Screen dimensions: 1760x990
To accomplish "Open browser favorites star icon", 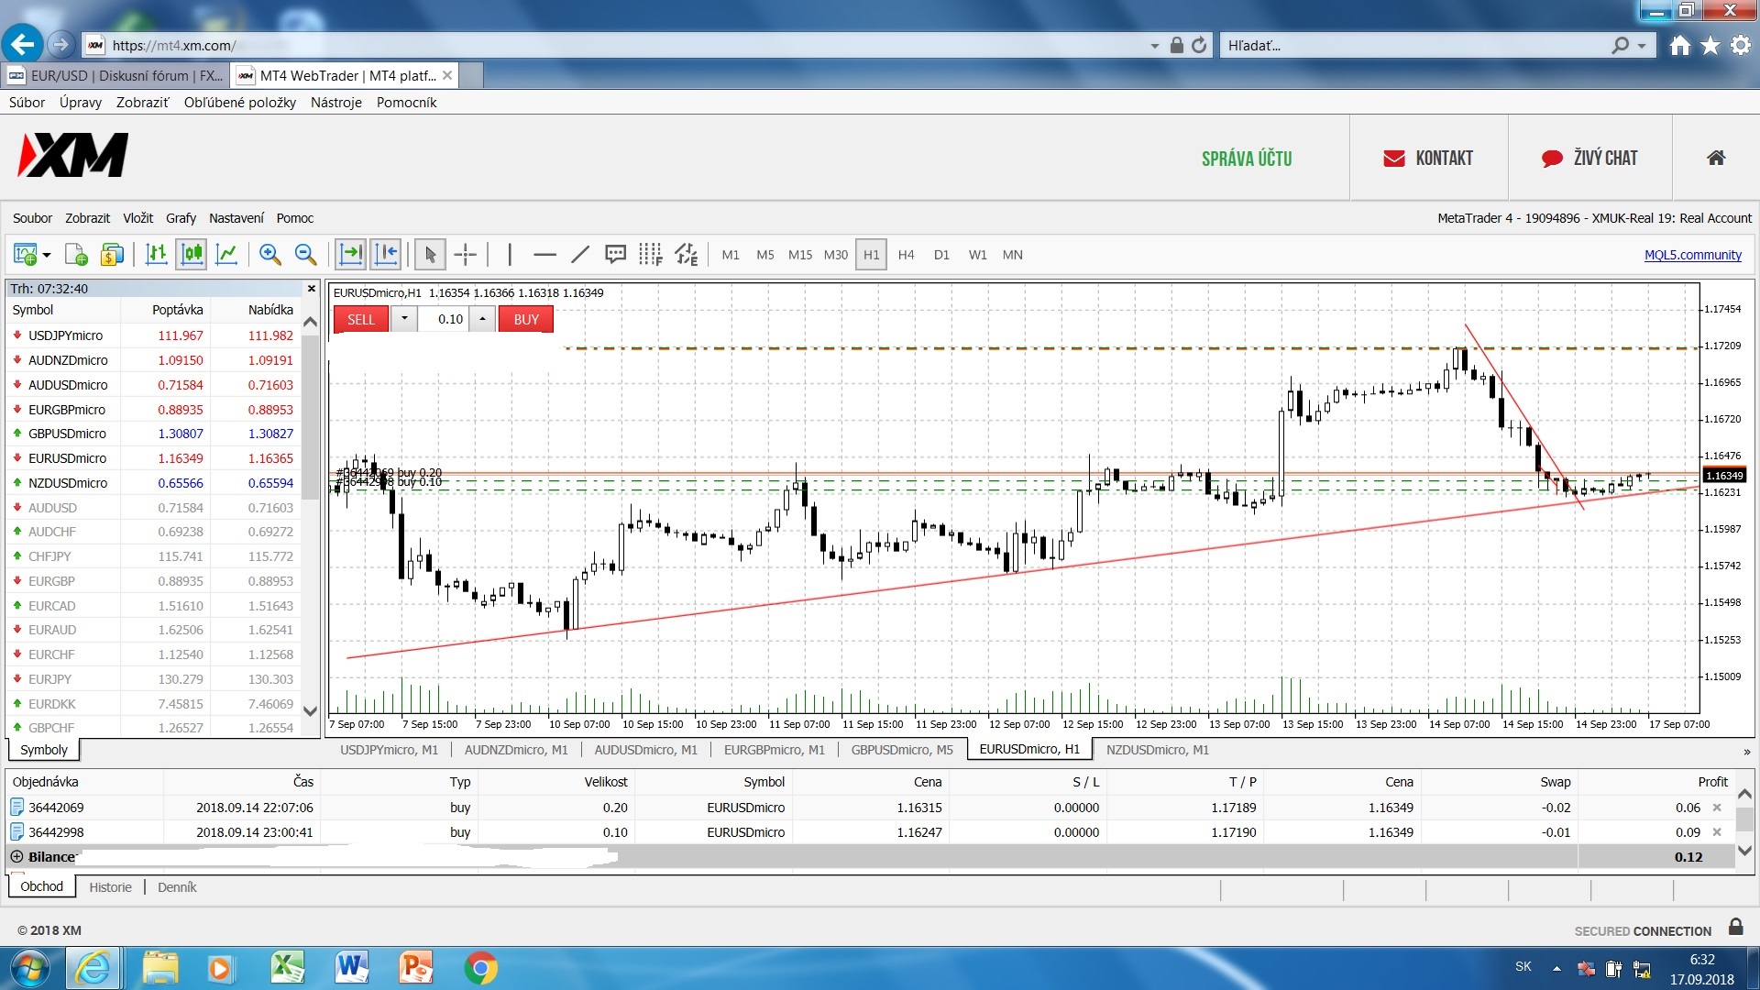I will 1710,45.
